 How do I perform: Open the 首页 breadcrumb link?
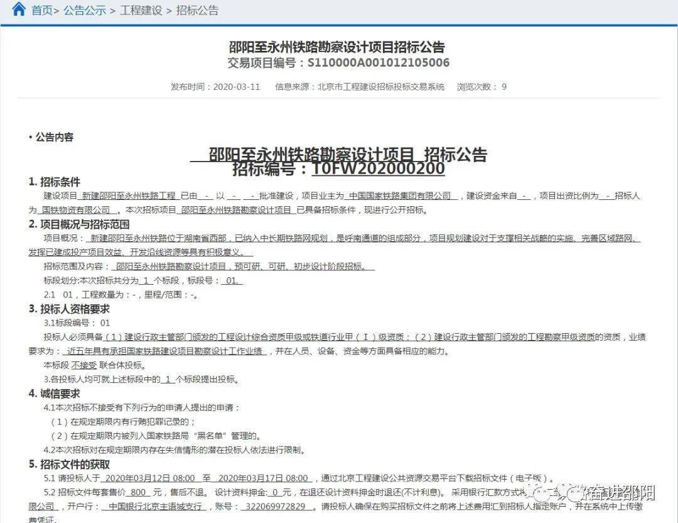(42, 10)
